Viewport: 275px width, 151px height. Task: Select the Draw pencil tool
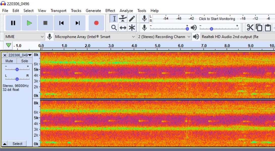[132, 19]
